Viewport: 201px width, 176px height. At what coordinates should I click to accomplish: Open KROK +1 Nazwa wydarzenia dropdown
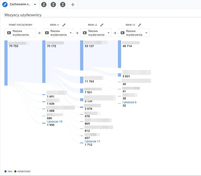[x=58, y=33]
